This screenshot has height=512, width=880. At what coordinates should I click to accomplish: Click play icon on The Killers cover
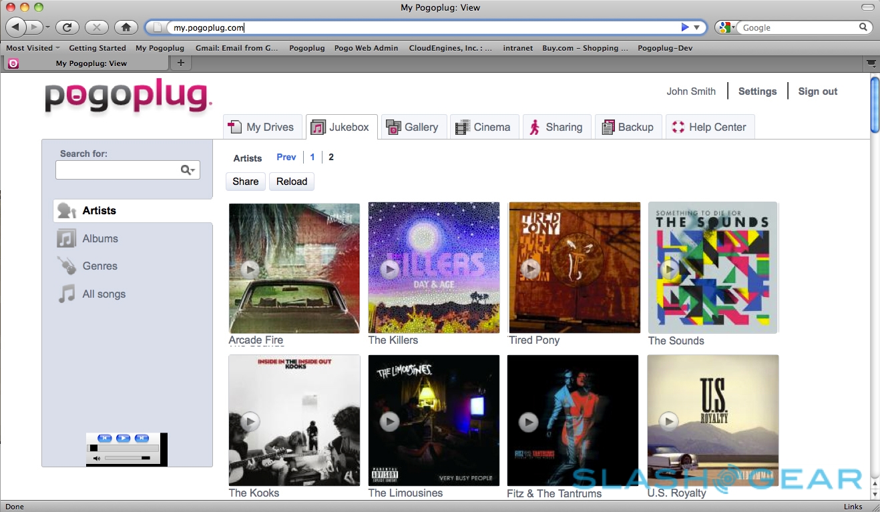(x=389, y=269)
